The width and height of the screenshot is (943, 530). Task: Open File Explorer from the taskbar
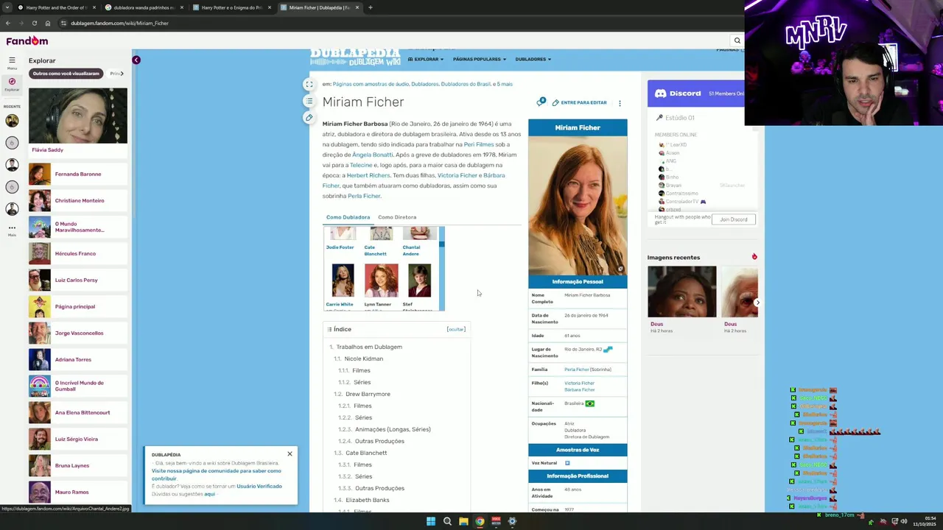pyautogui.click(x=463, y=521)
